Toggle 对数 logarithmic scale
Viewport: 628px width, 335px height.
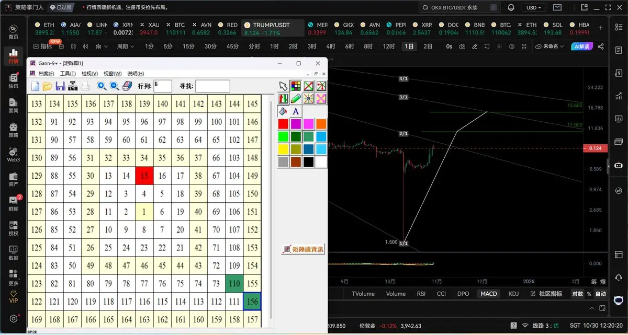click(x=577, y=294)
